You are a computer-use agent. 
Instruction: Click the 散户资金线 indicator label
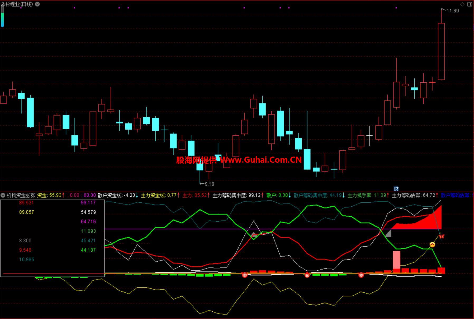(x=110, y=195)
